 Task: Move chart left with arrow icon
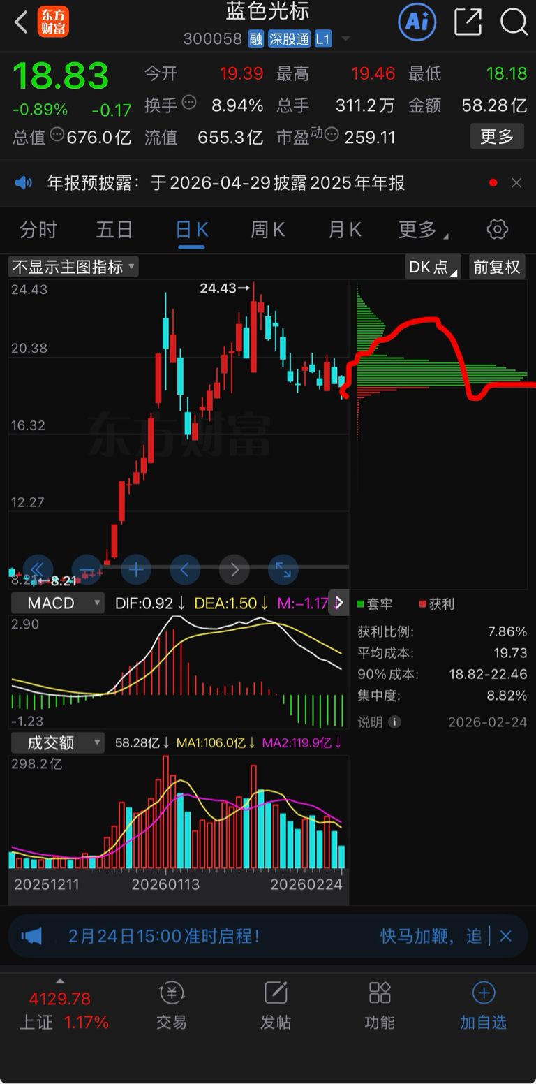click(x=185, y=569)
